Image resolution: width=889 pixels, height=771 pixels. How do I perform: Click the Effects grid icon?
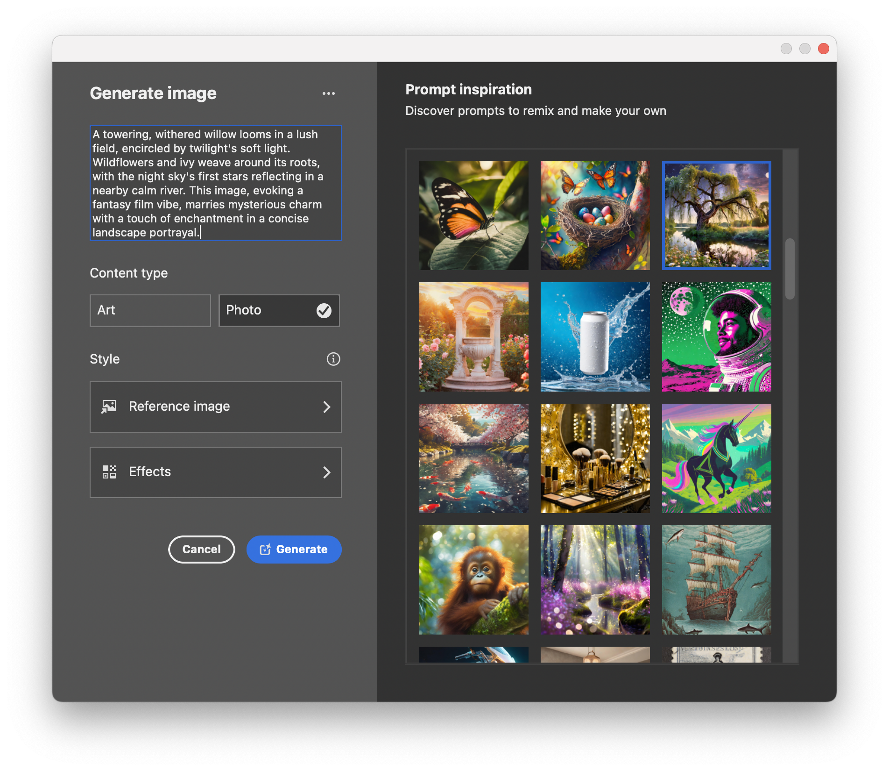coord(109,472)
